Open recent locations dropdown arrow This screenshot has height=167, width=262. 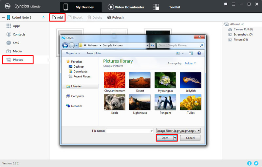coord(77,45)
